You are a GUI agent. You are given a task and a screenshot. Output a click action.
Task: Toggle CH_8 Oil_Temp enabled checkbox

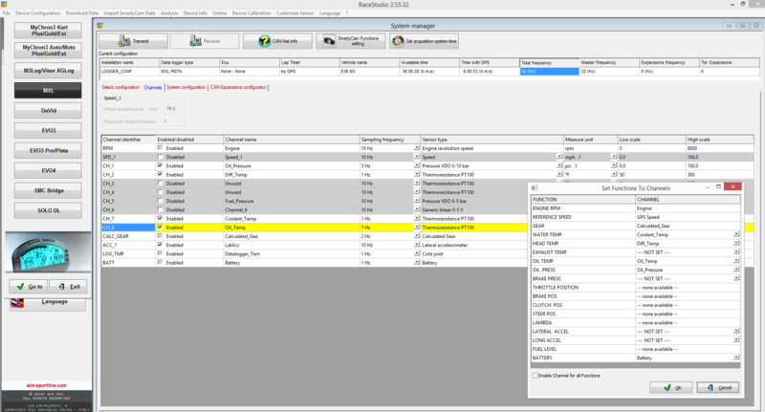(160, 228)
